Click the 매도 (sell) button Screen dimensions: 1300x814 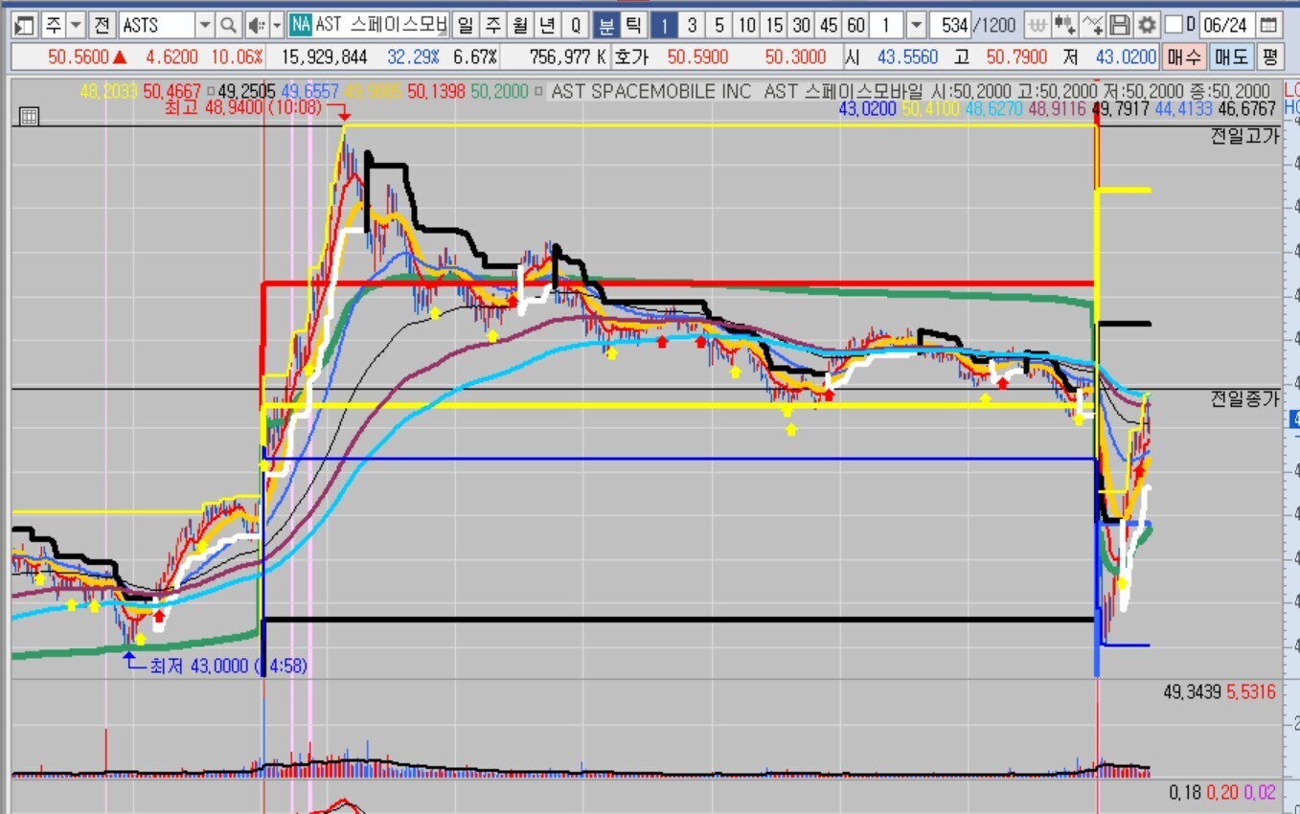[1231, 57]
